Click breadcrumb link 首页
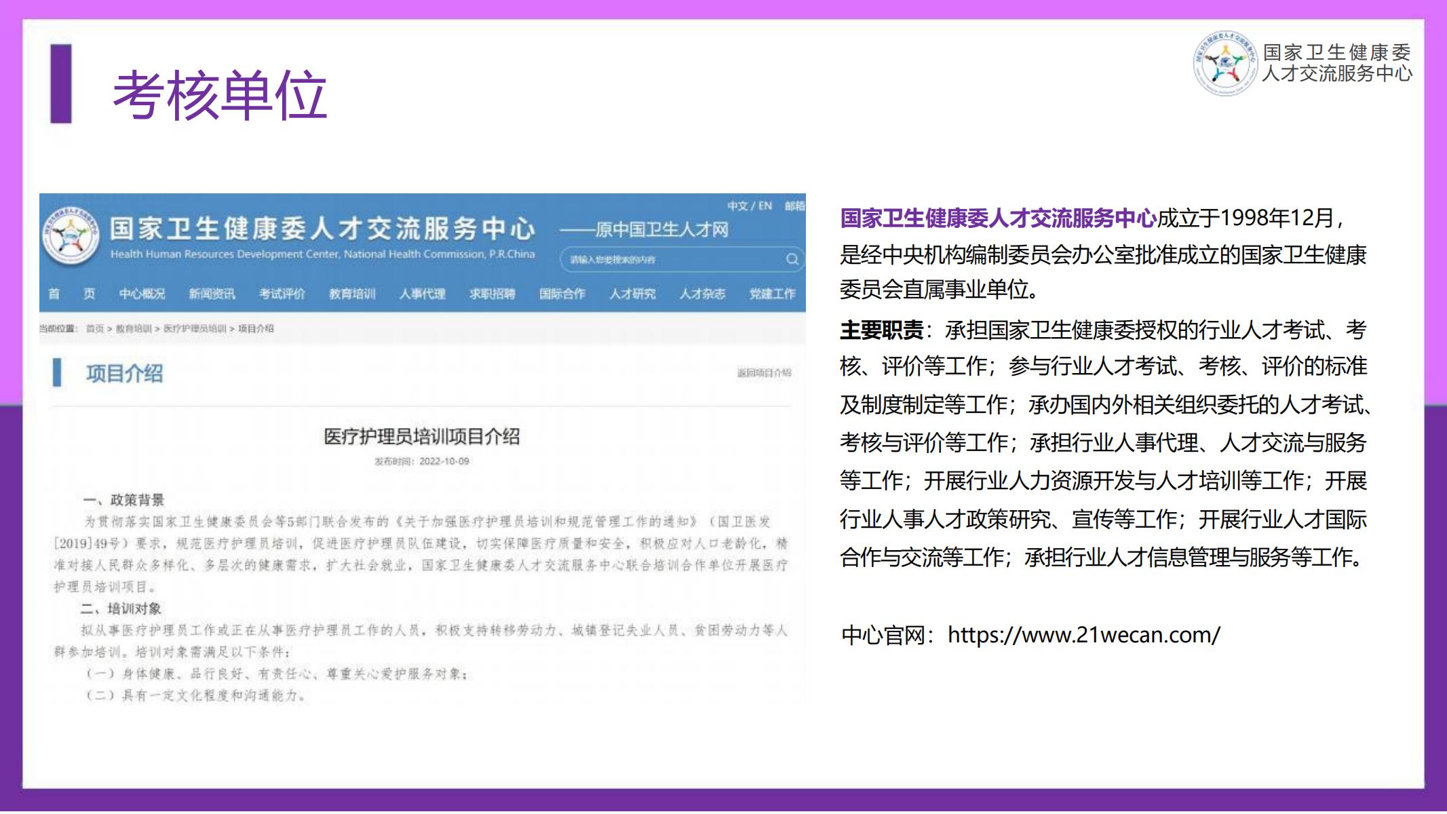The width and height of the screenshot is (1447, 814). click(x=95, y=328)
